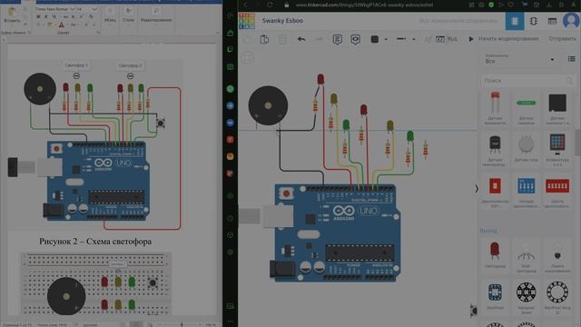Click the Отправить button
Viewport: 581px width, 327px height.
coord(562,38)
